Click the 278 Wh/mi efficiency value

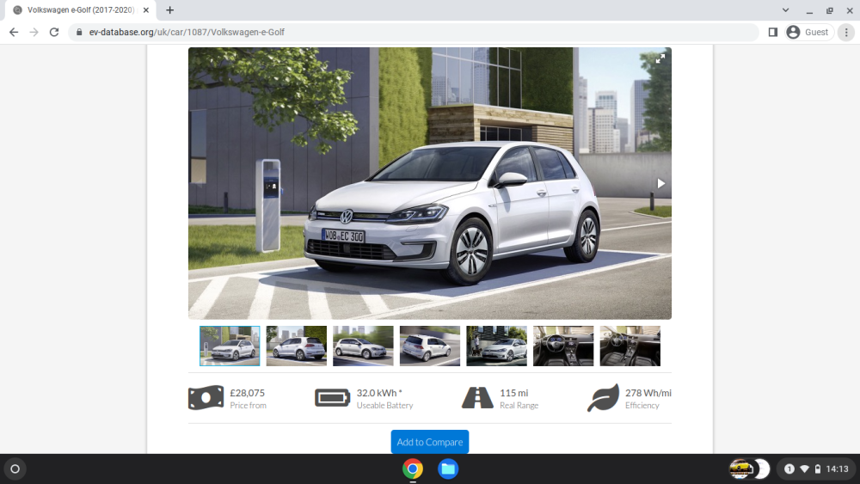pos(648,393)
